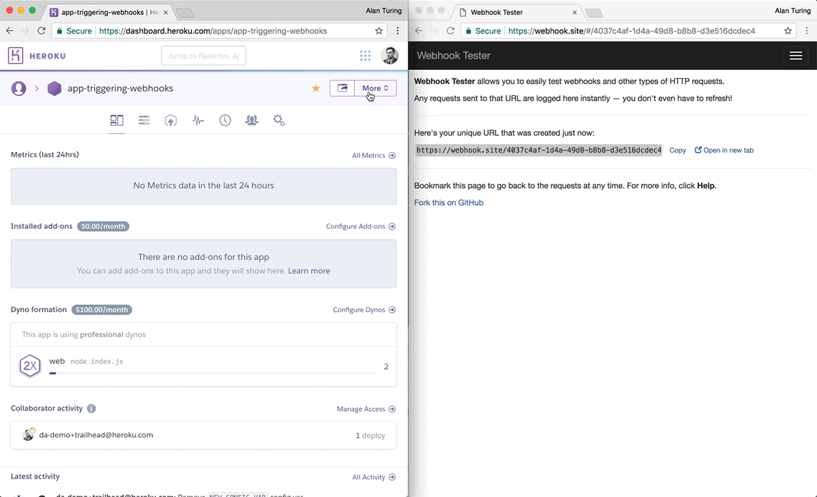The width and height of the screenshot is (817, 497).
Task: Click the Configure Dynos link
Action: pos(364,310)
